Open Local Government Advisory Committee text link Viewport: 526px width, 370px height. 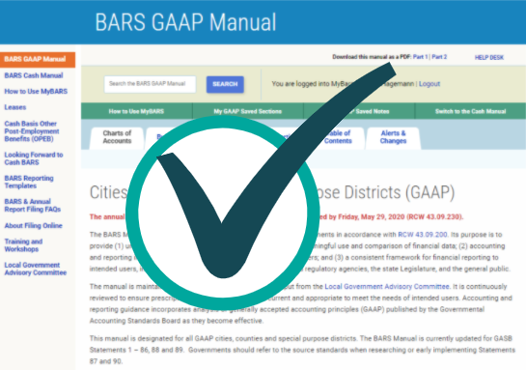[387, 287]
